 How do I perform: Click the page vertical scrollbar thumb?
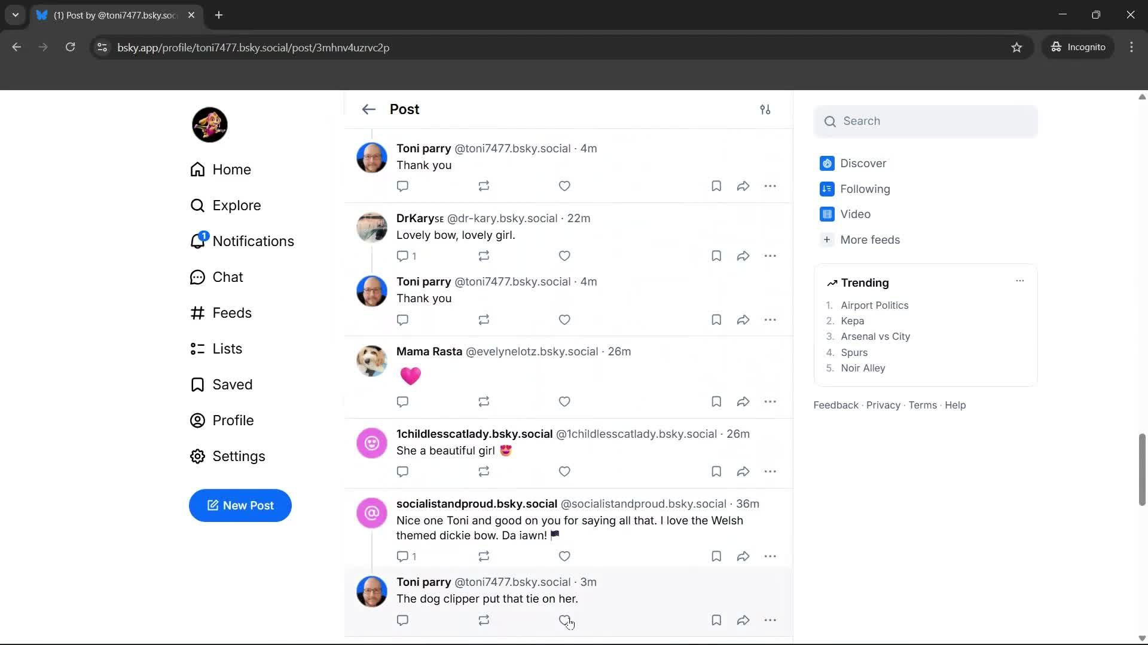pos(1141,470)
